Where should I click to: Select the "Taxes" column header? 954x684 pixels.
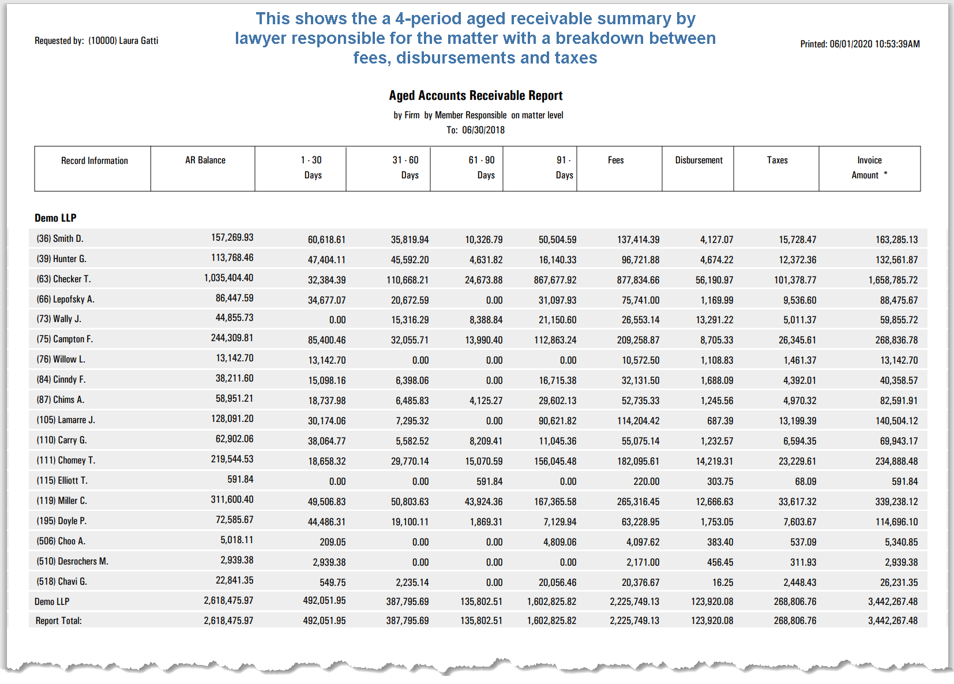tap(778, 160)
